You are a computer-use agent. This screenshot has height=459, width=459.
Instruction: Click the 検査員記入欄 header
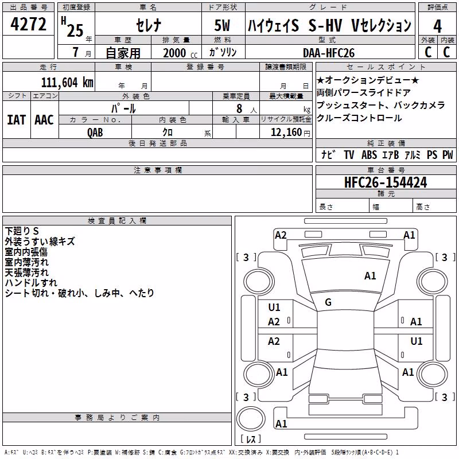point(117,221)
